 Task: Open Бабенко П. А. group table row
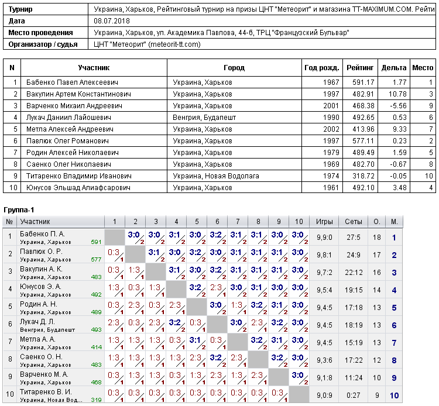[x=203, y=238]
